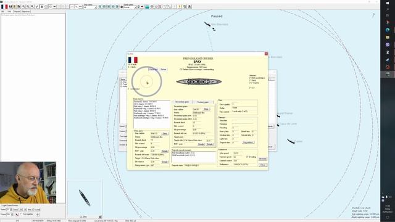
Task: Select the first row of the Main battery list
Action: (152, 102)
